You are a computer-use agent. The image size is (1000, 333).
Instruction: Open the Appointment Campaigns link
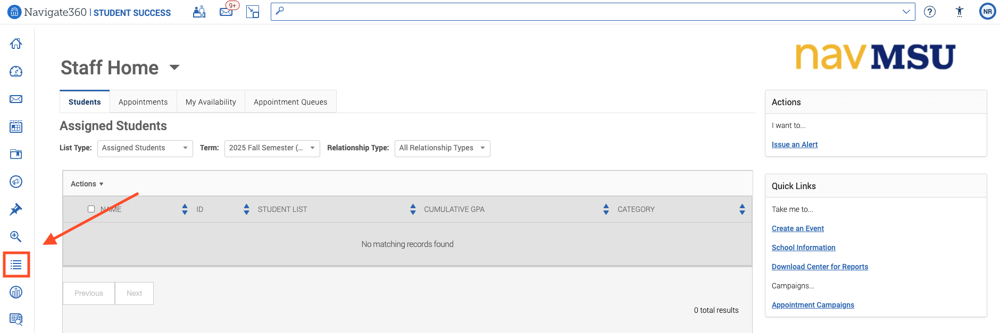click(x=813, y=305)
